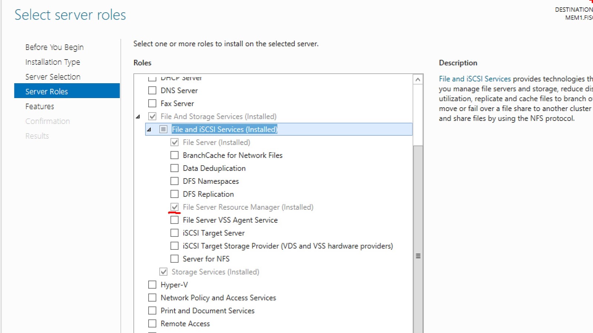The image size is (593, 333).
Task: Check the DFS Replication role service
Action: pyautogui.click(x=174, y=194)
